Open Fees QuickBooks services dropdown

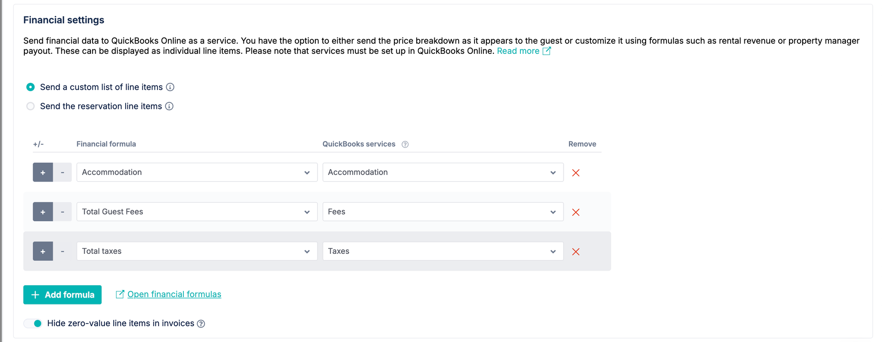click(x=443, y=212)
